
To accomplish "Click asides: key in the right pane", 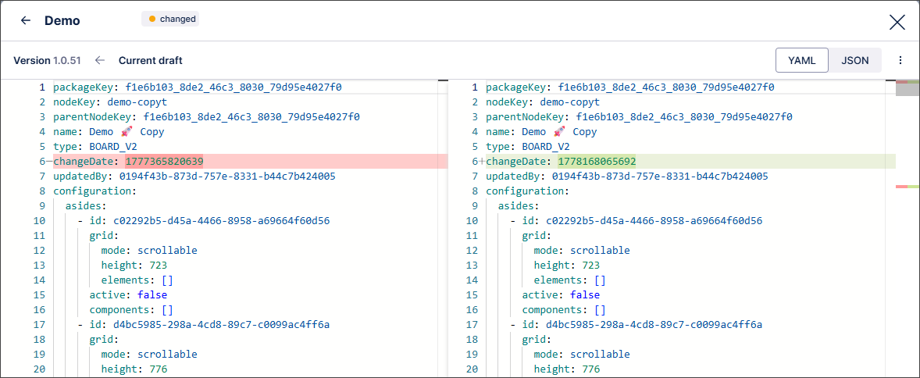I will pyautogui.click(x=517, y=206).
